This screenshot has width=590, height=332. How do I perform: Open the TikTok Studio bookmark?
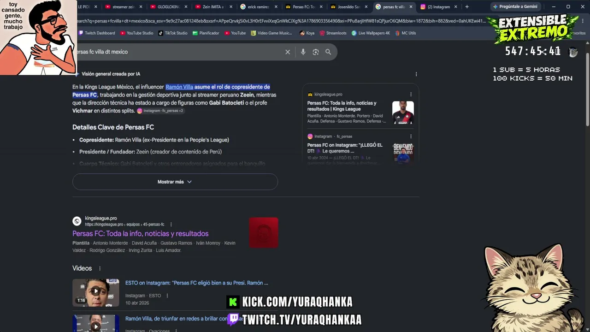point(173,33)
